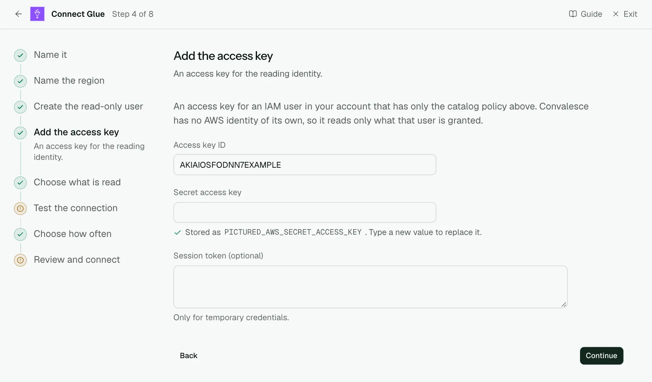Screen dimensions: 652x382
Task: Click the warning icon beside Review and connect
Action: click(x=20, y=260)
